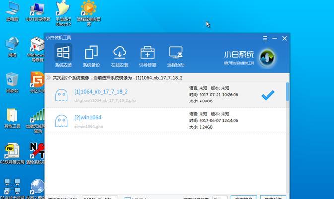Image resolution: width=334 pixels, height=199 pixels.
Task: Open the Windows引导修复 first-aid kit shortcut
Action: click(x=36, y=49)
